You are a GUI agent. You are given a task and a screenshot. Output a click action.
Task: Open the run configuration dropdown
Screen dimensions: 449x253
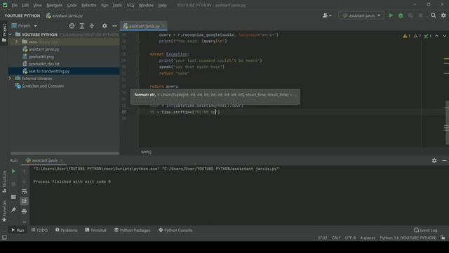pos(361,15)
